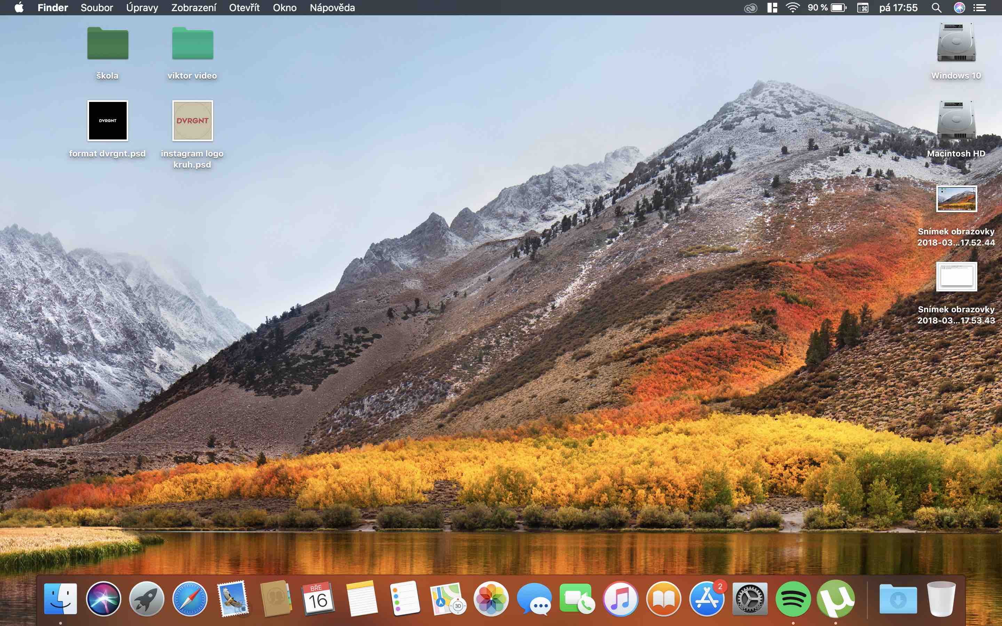The height and width of the screenshot is (626, 1002).
Task: Open Spotify in the Dock
Action: tap(793, 599)
